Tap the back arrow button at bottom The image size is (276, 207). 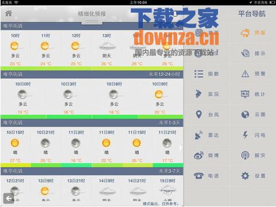point(9,198)
